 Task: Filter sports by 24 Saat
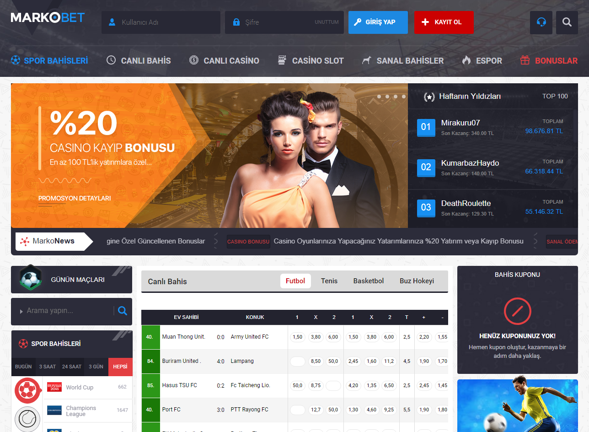[x=72, y=367]
